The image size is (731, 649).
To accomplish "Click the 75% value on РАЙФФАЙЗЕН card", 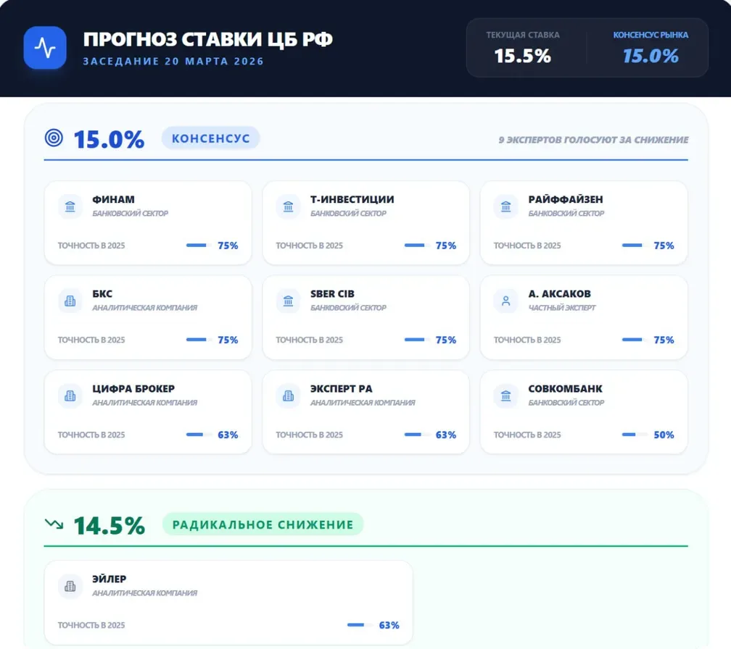I will [x=664, y=246].
